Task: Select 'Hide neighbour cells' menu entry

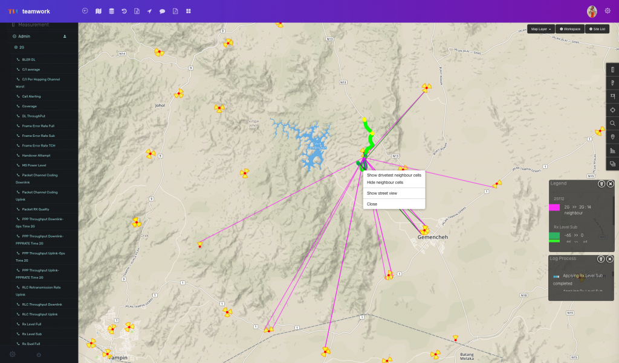Action: click(x=384, y=182)
